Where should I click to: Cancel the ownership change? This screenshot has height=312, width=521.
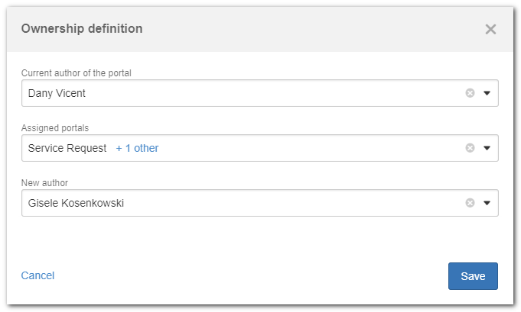[x=37, y=275]
